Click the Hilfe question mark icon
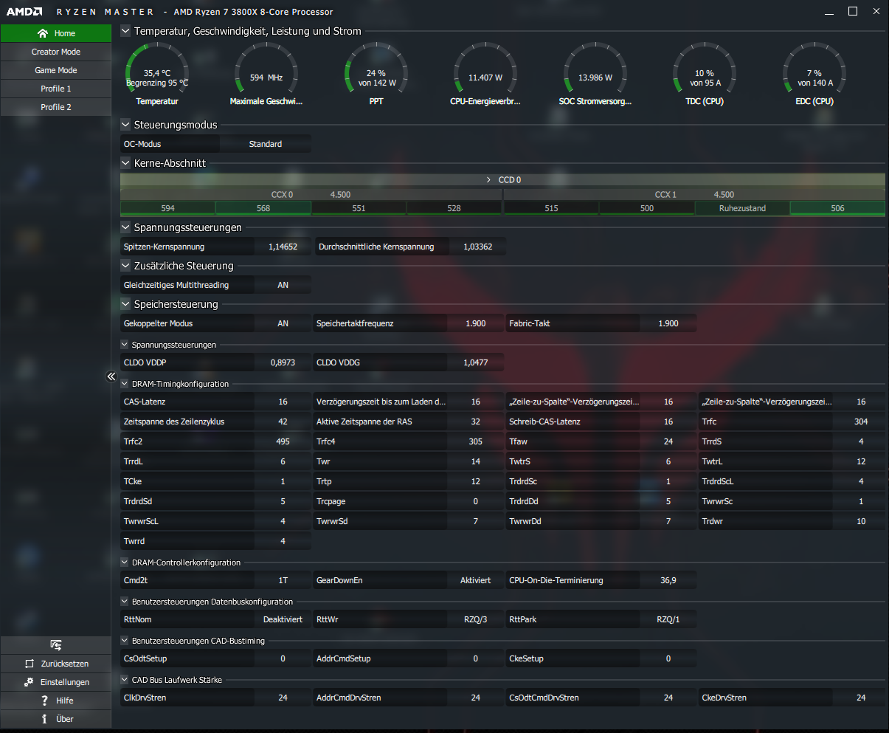 pos(45,701)
